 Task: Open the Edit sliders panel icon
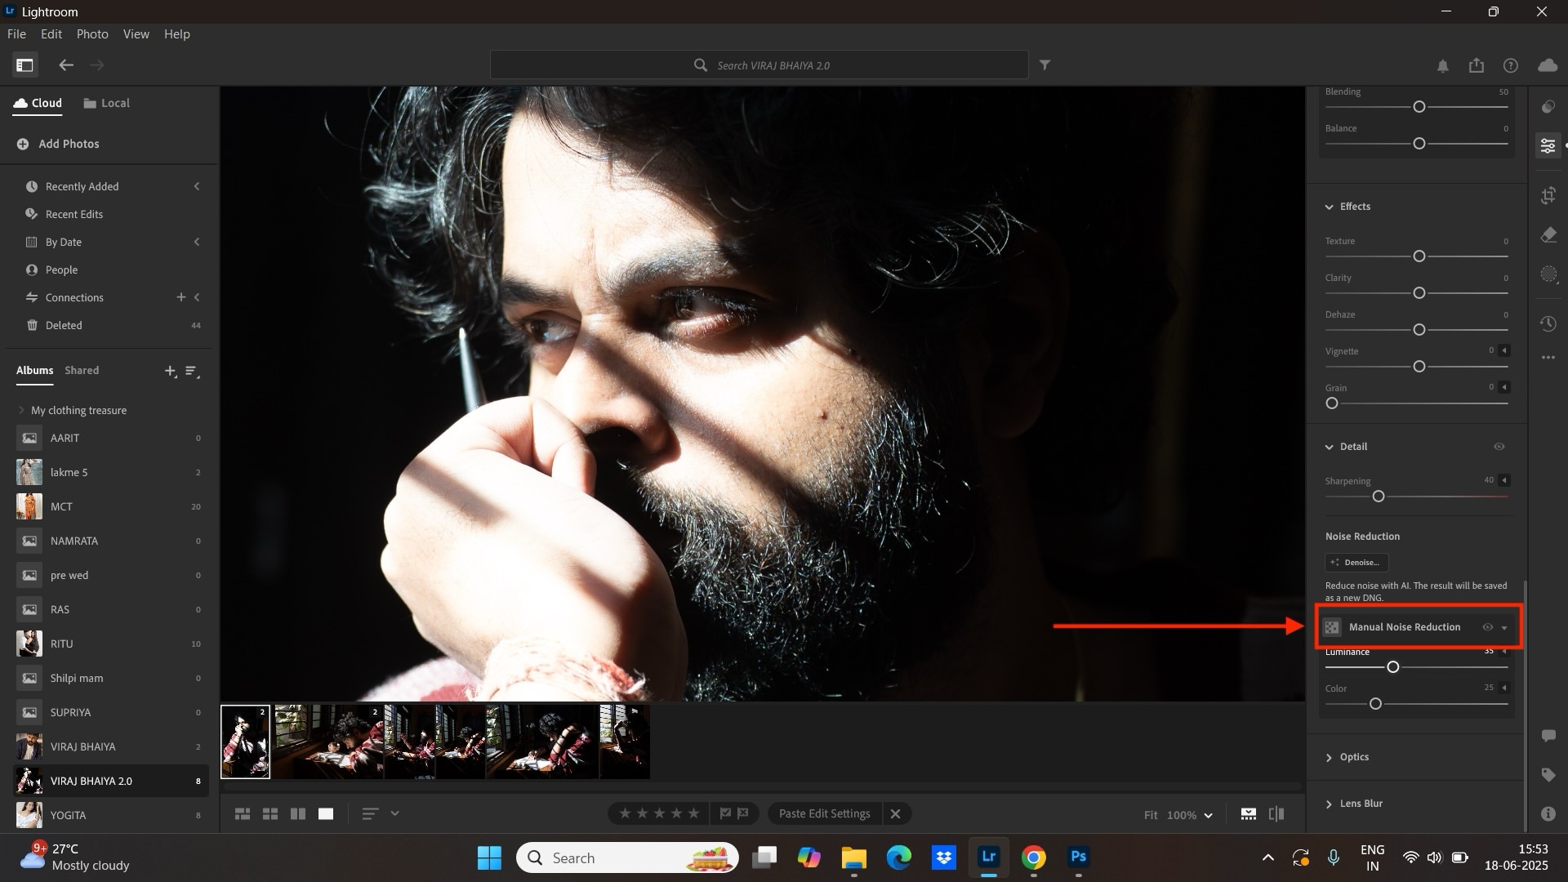(1548, 146)
